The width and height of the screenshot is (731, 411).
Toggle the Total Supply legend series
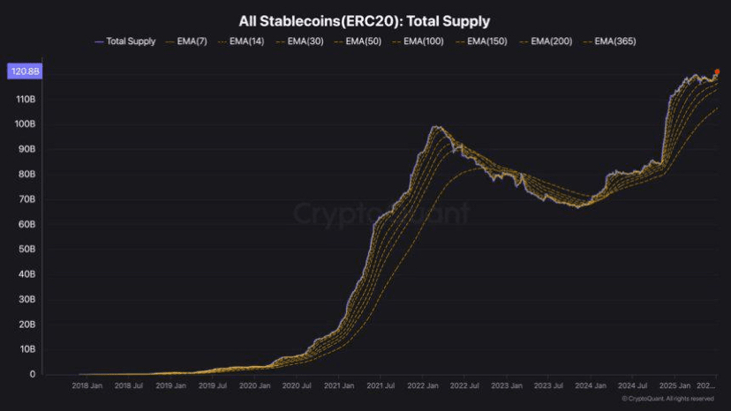click(x=130, y=41)
